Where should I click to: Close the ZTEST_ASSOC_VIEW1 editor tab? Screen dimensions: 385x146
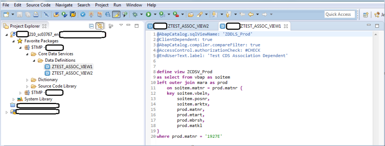[x=286, y=26]
